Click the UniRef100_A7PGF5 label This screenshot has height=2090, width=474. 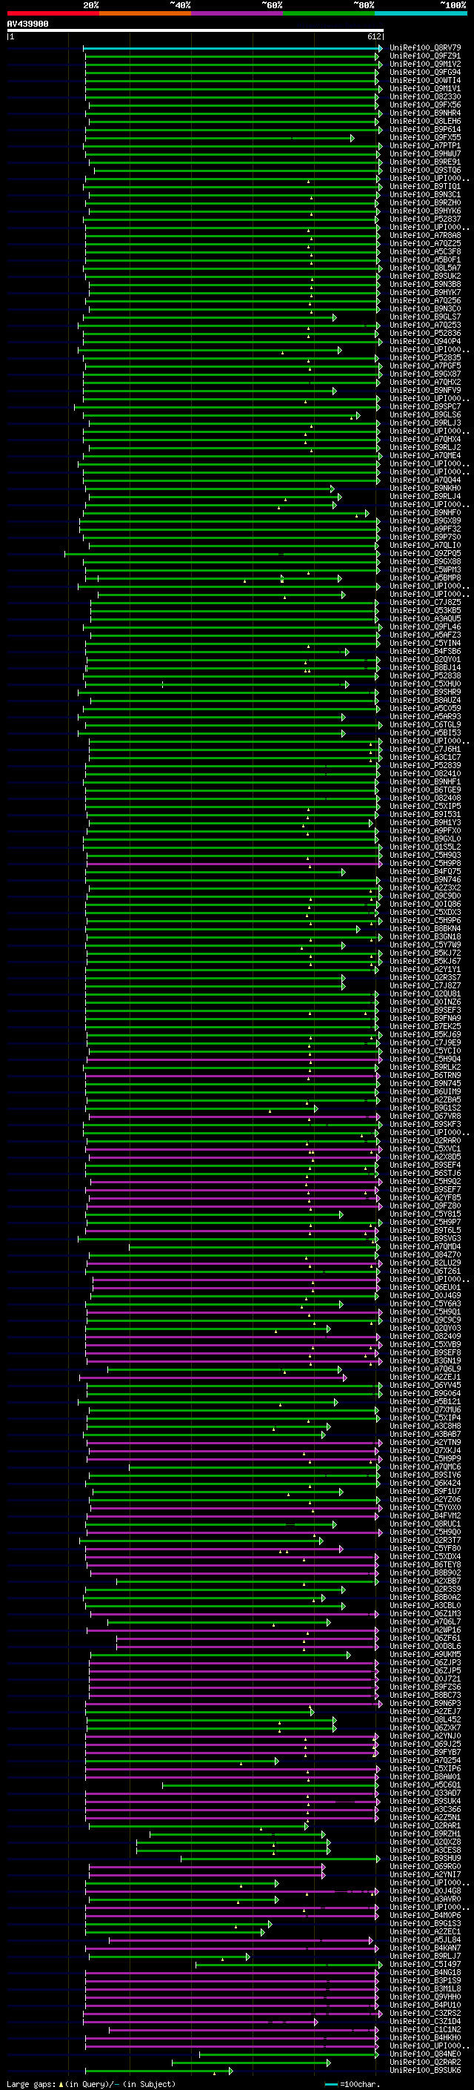(425, 366)
